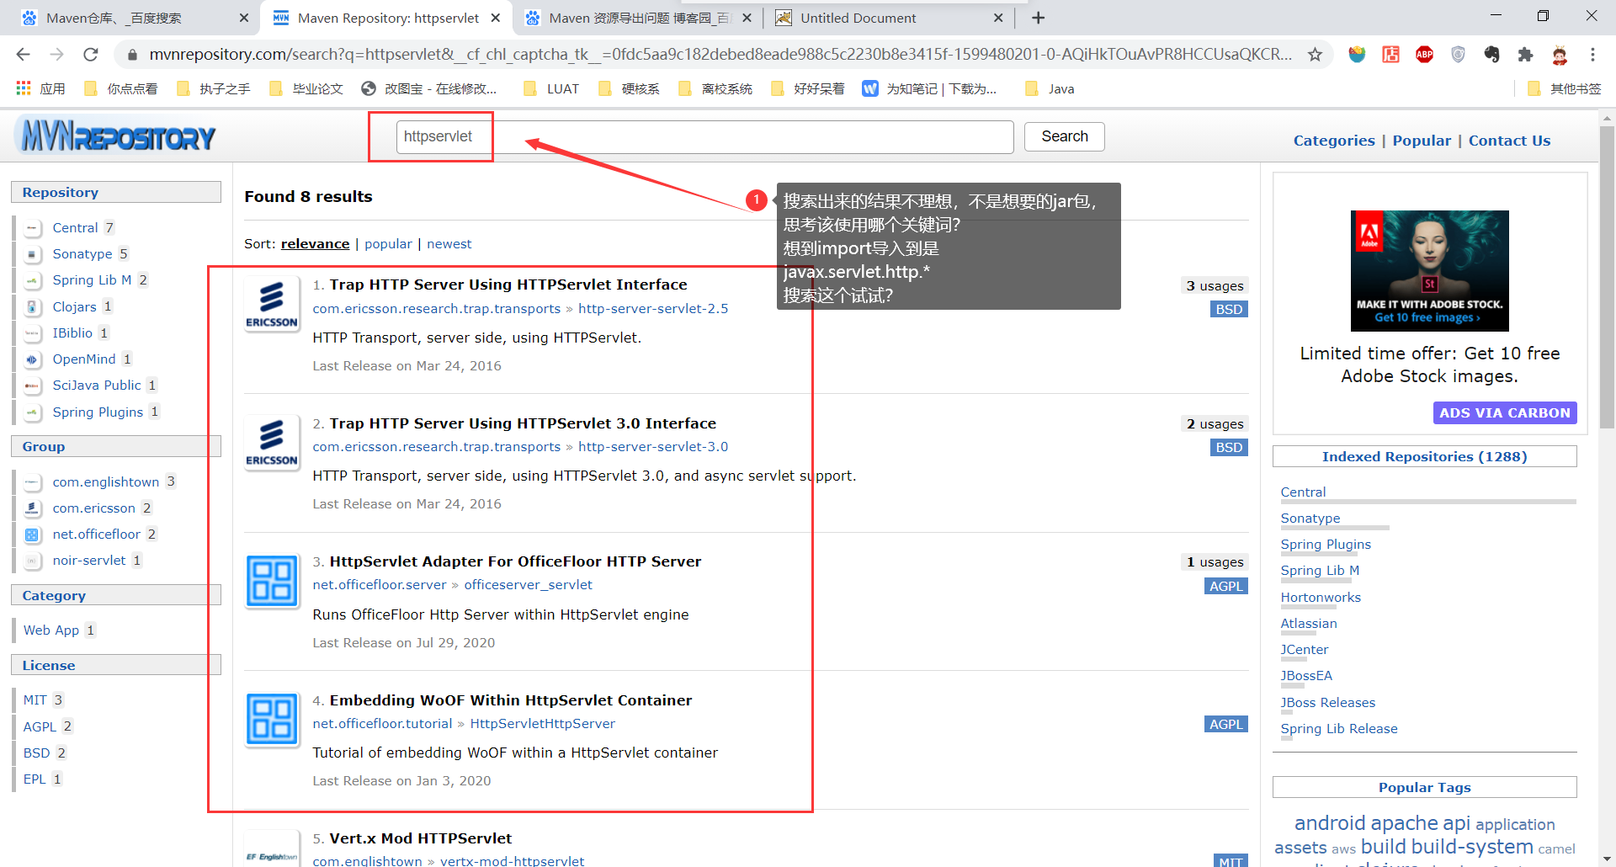Open the 毕业论文 bookmark folder
Image resolution: width=1616 pixels, height=867 pixels.
(x=306, y=88)
